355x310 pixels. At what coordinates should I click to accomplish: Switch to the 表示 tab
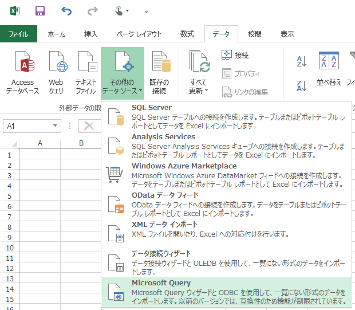point(287,34)
